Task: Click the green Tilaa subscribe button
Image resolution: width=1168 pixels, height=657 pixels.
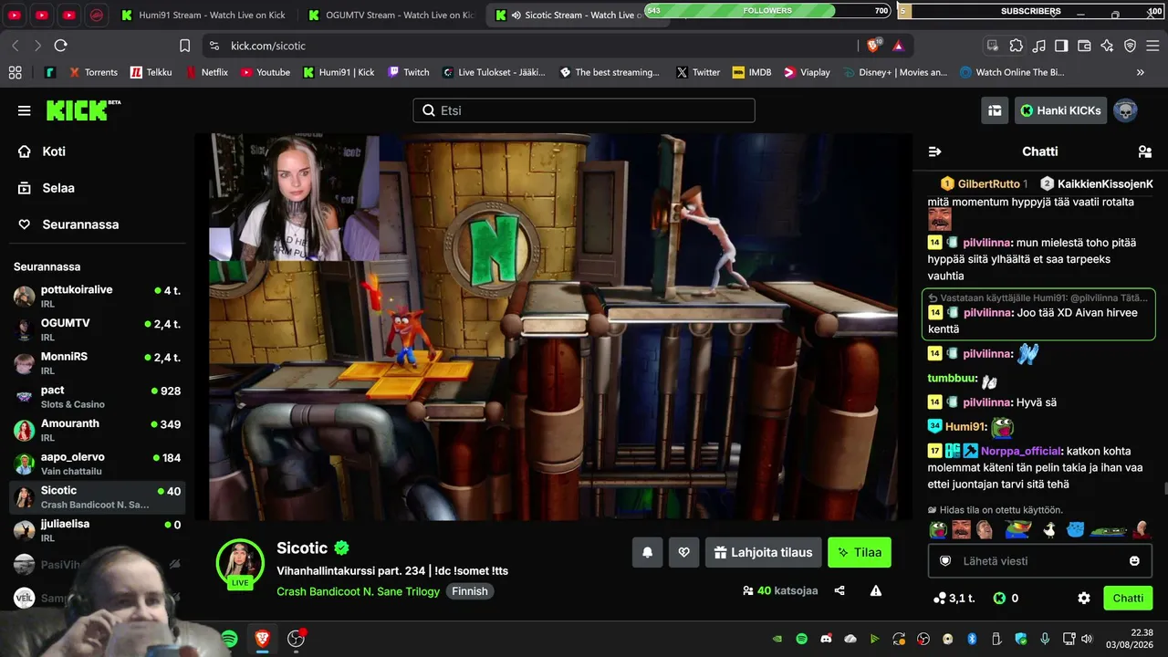Action: click(860, 552)
